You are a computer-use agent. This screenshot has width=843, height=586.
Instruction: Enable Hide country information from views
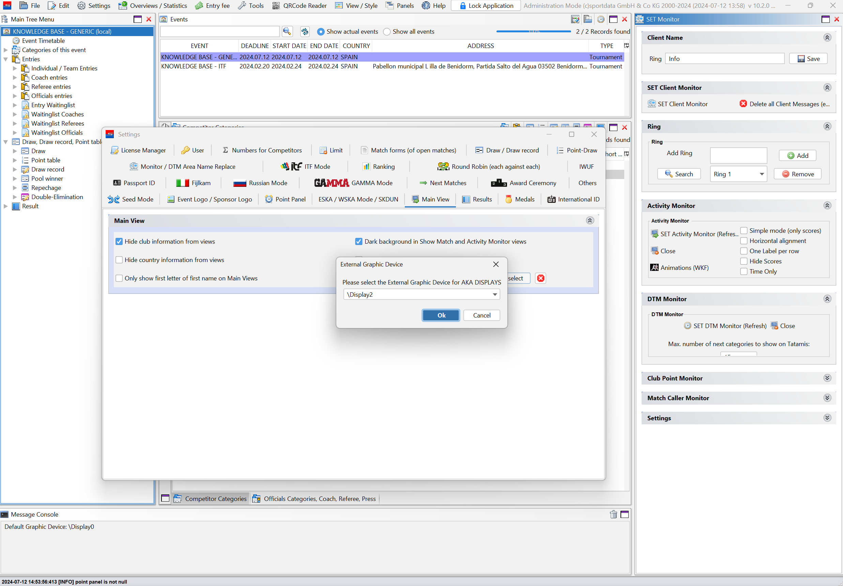click(x=119, y=260)
